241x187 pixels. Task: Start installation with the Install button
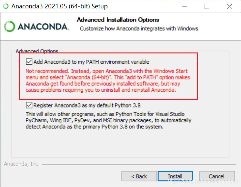click(175, 176)
